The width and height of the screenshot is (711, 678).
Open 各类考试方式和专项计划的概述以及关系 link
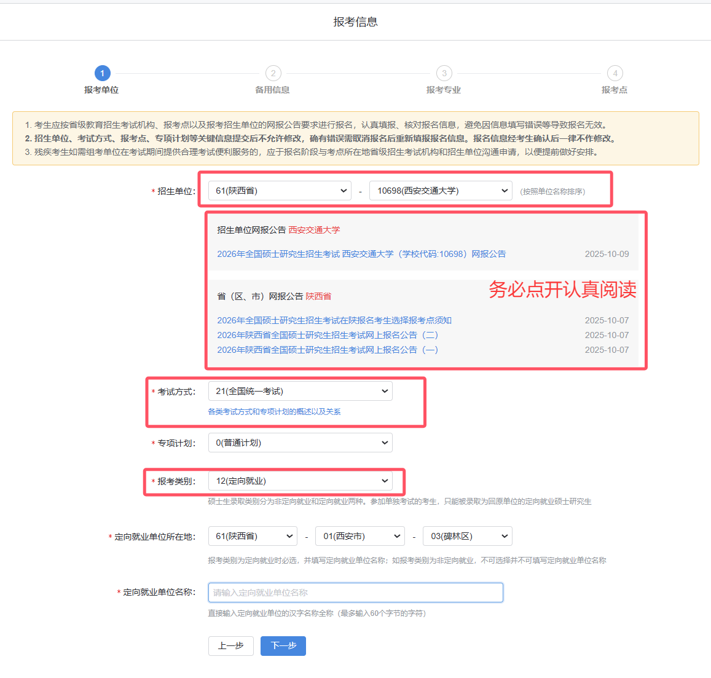click(x=274, y=412)
